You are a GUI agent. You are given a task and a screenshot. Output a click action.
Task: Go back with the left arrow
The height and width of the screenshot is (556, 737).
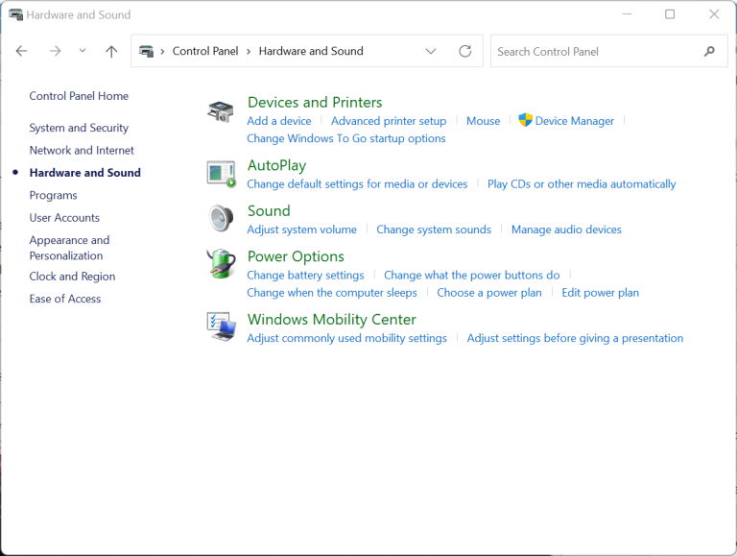22,51
